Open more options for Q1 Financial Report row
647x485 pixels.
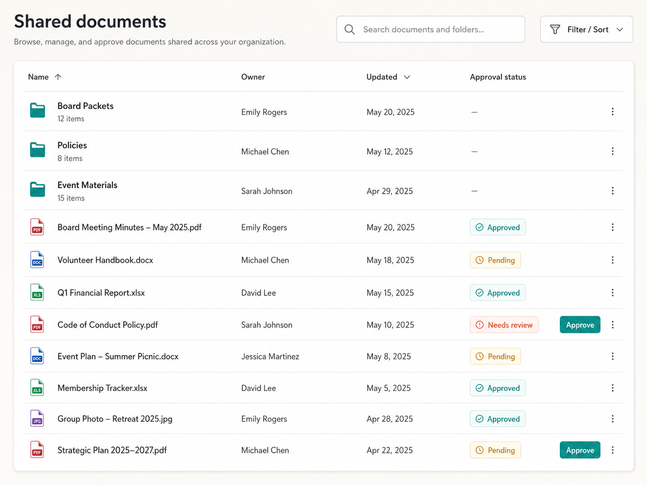point(613,293)
